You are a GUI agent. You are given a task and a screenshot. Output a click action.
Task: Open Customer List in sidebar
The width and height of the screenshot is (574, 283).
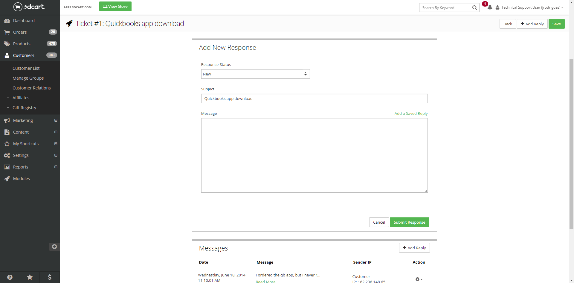coord(26,68)
